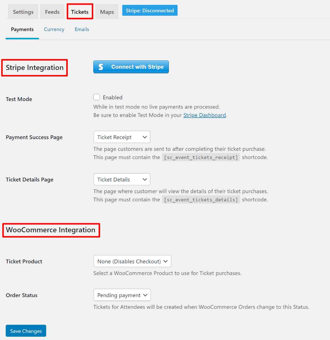This screenshot has width=330, height=340.
Task: Select the Tickets tab
Action: tap(80, 12)
